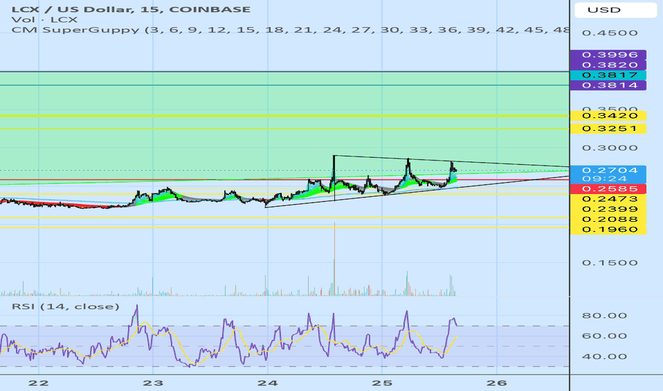The height and width of the screenshot is (391, 663).
Task: Click the 0.3251 yellow price label
Action: 608,129
